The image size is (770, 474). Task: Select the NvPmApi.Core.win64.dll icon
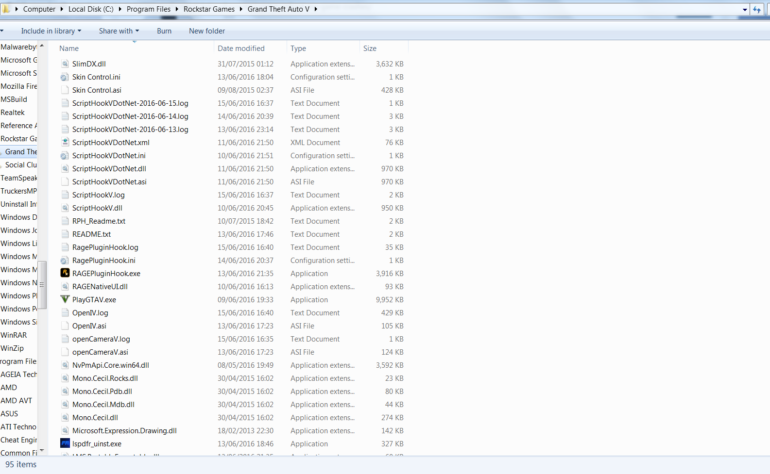65,365
